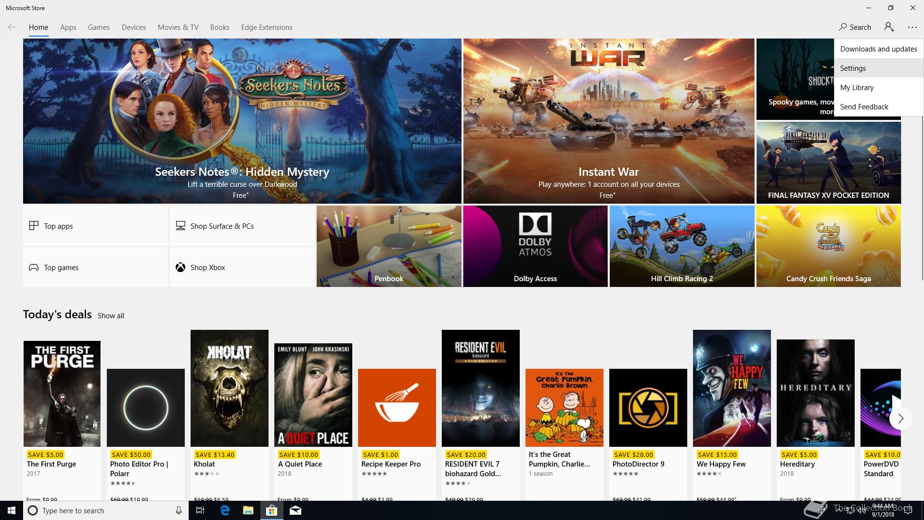Select A Quiet Place movie poster
This screenshot has width=924, height=520.
[x=313, y=395]
